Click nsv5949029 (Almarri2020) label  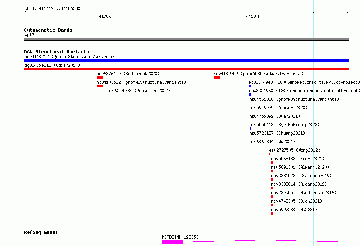click(278, 108)
